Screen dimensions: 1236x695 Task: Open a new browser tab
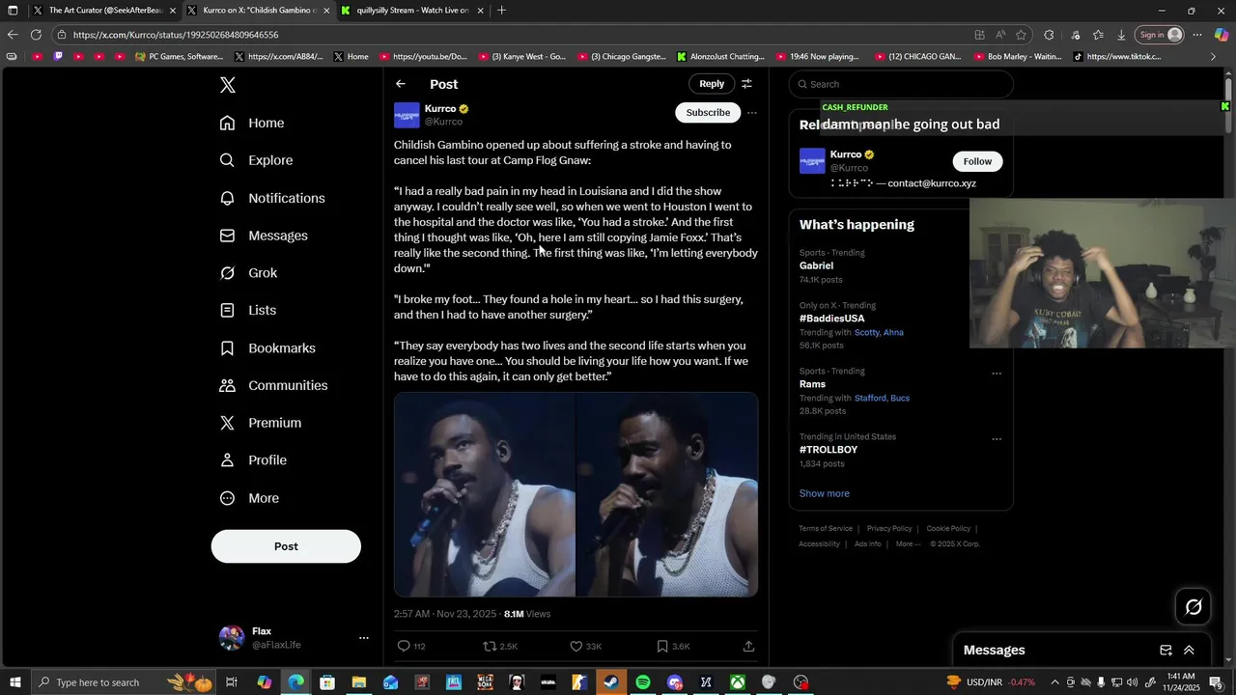click(x=502, y=11)
